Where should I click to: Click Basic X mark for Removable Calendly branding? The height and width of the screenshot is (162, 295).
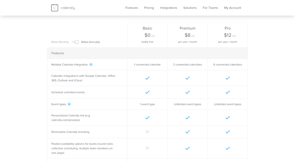coord(147,132)
